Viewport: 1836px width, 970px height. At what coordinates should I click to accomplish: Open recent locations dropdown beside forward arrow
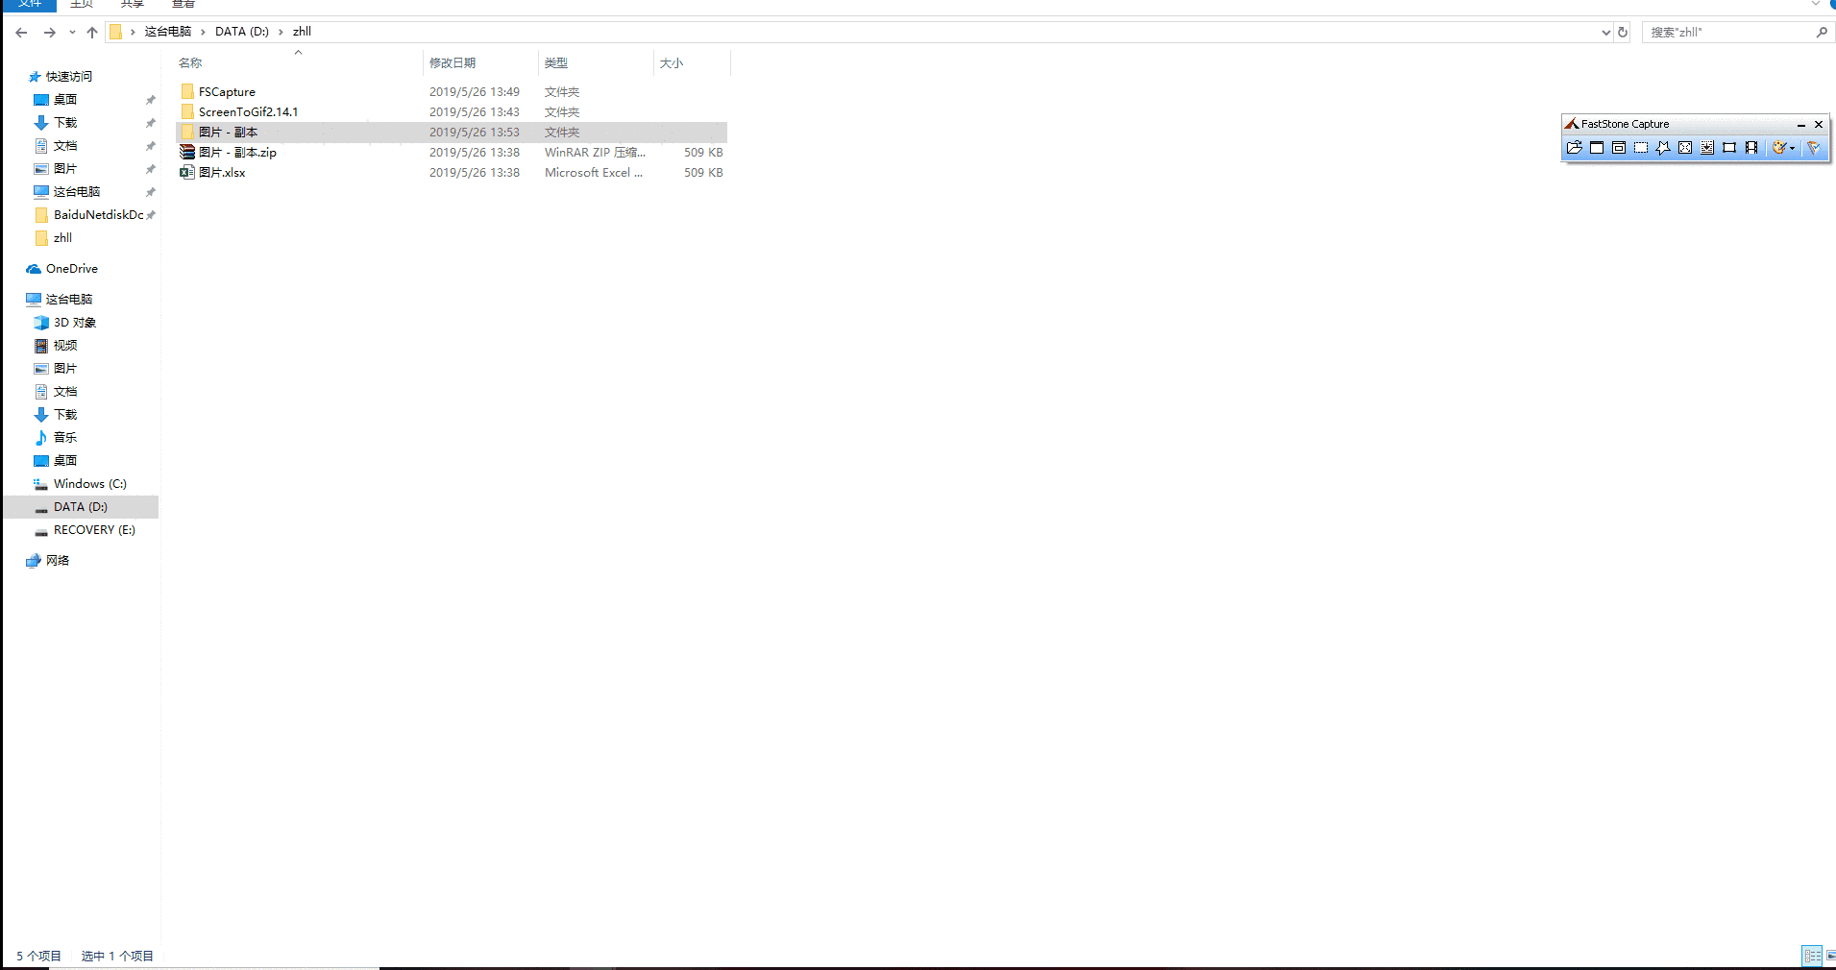[x=72, y=33]
